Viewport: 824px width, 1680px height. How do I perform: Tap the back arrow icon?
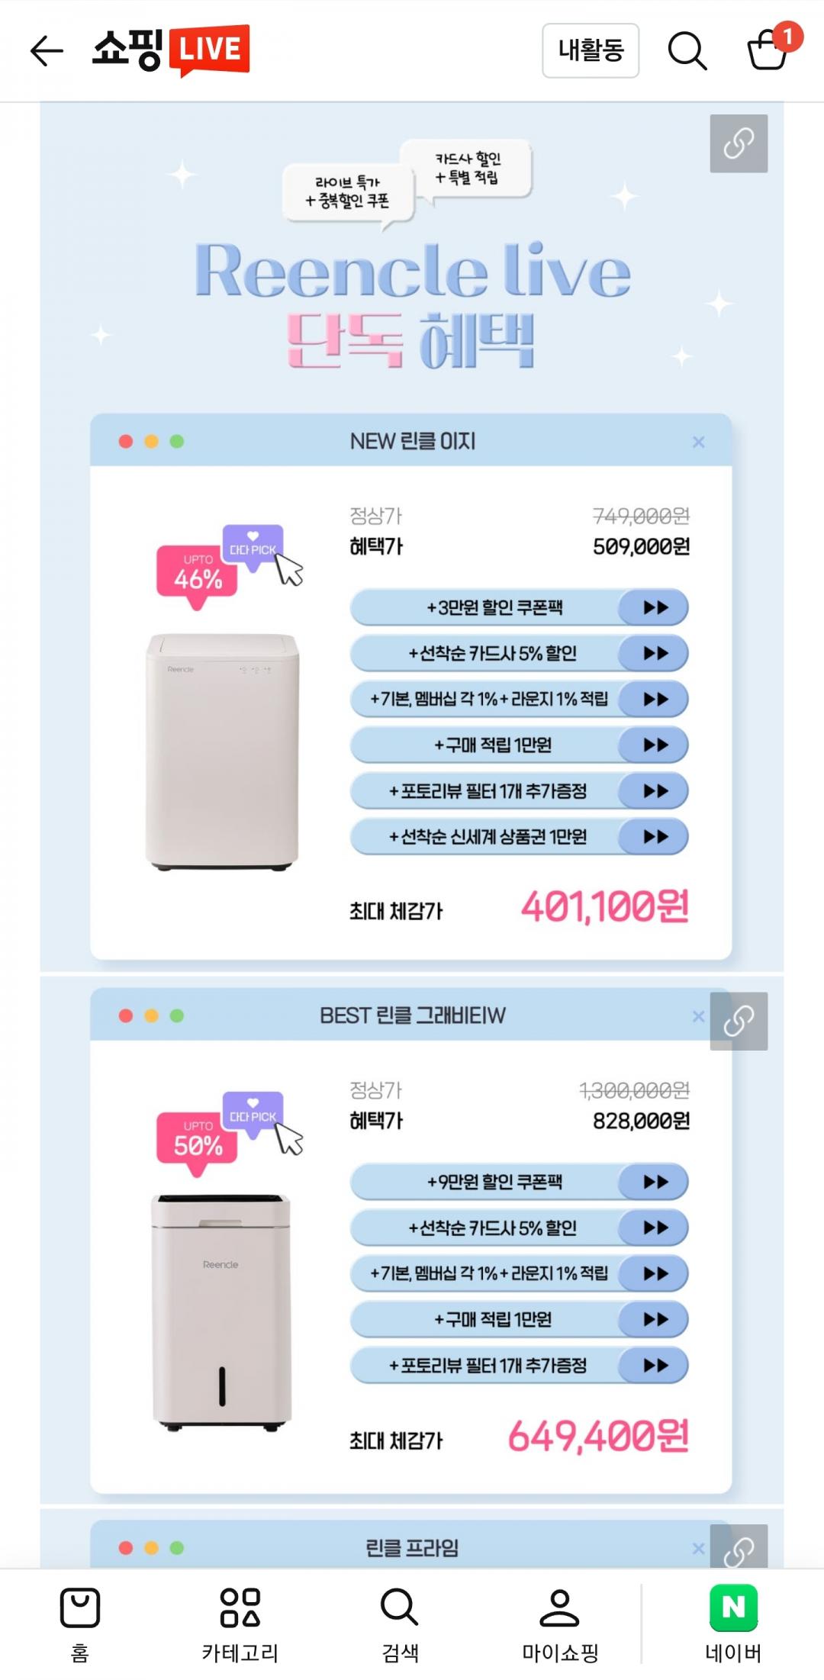tap(47, 51)
